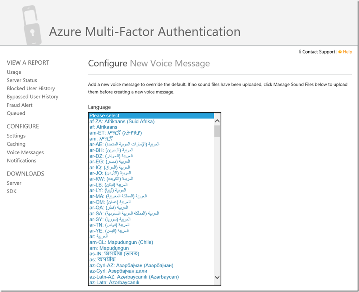Screen dimensions: 359x292
Task: Open the SDK download link
Action: [x=11, y=191]
